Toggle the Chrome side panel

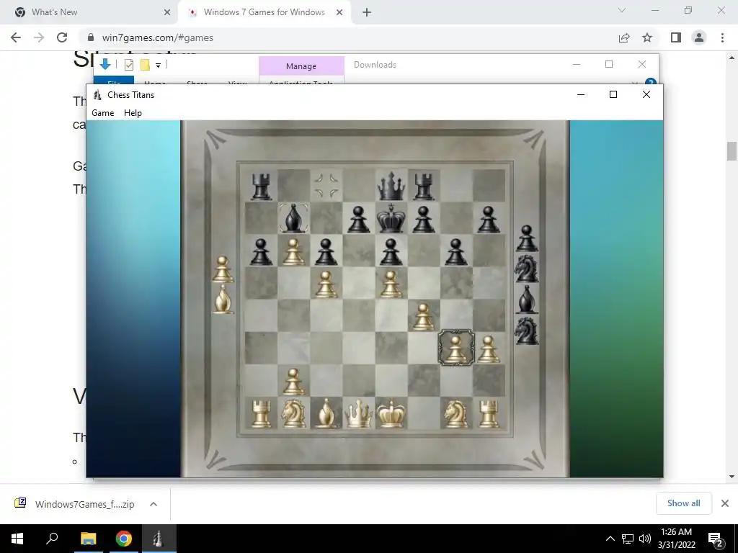tap(676, 37)
